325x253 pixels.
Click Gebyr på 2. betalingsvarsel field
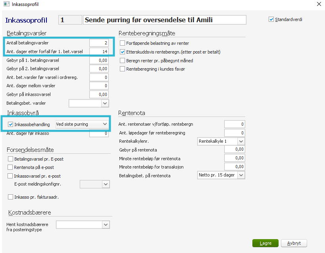(99, 69)
